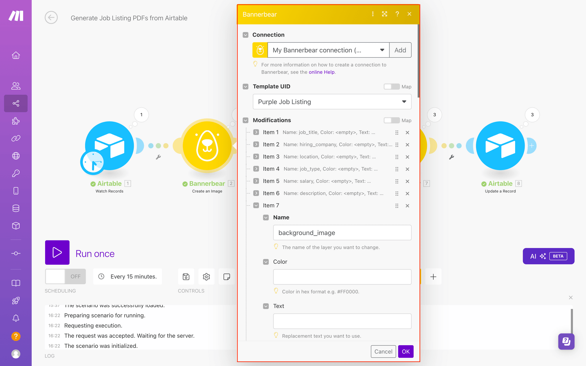Click the Make home screen icon in sidebar

[x=16, y=55]
